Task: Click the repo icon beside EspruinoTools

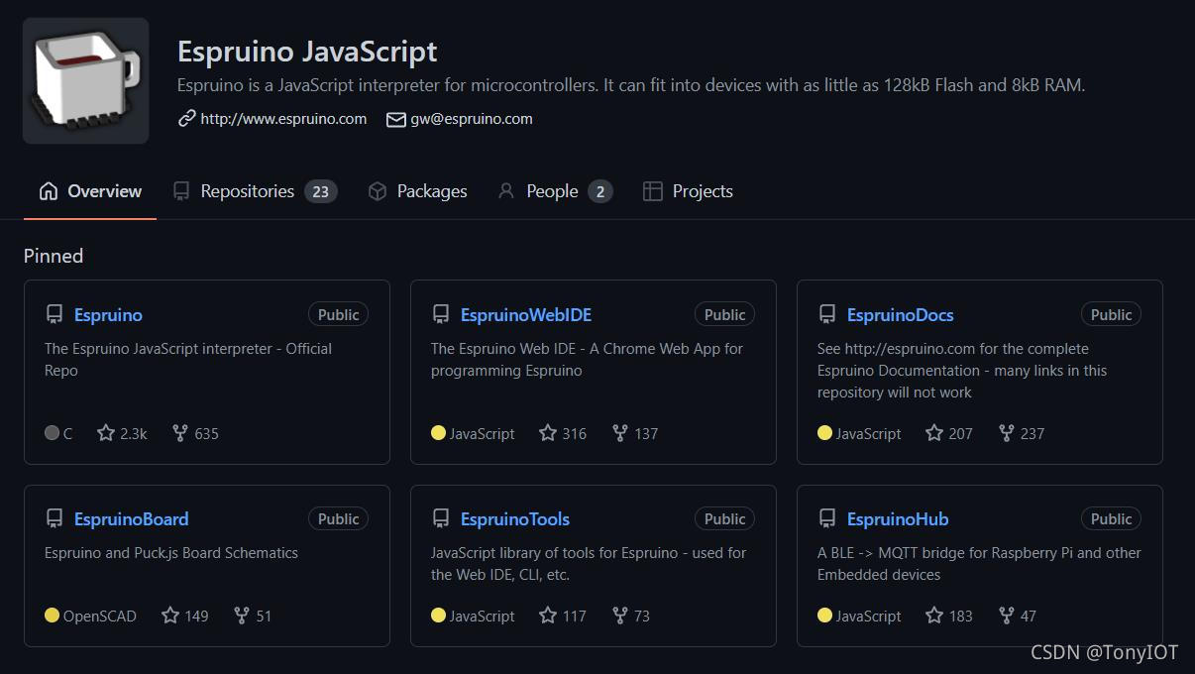Action: click(x=441, y=519)
